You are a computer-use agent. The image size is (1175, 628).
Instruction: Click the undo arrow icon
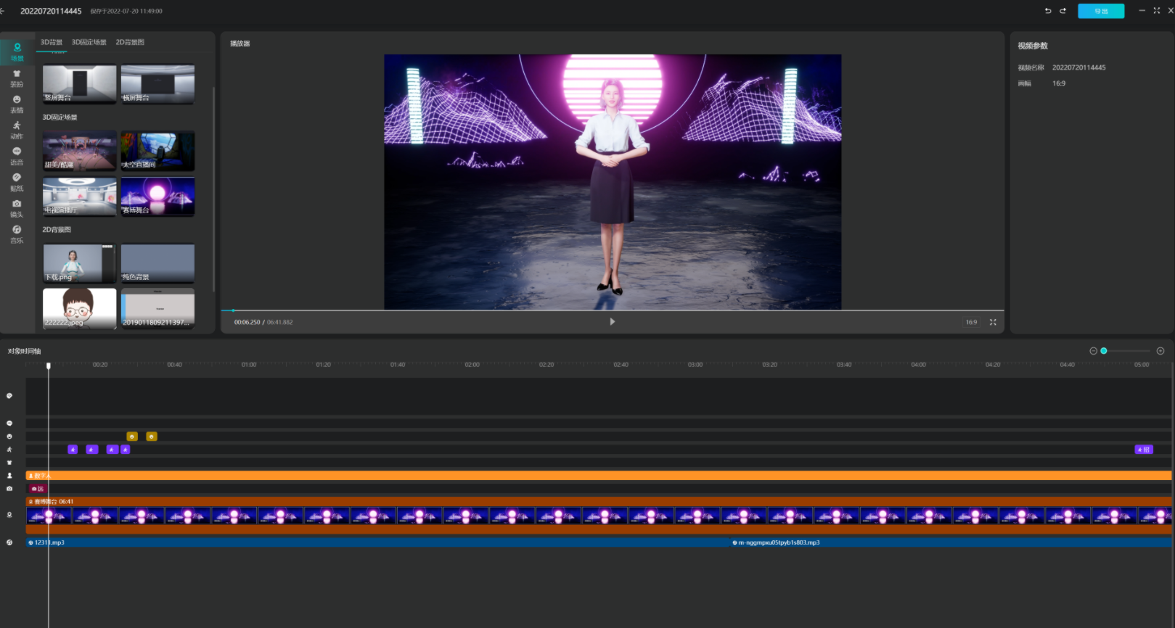1047,11
